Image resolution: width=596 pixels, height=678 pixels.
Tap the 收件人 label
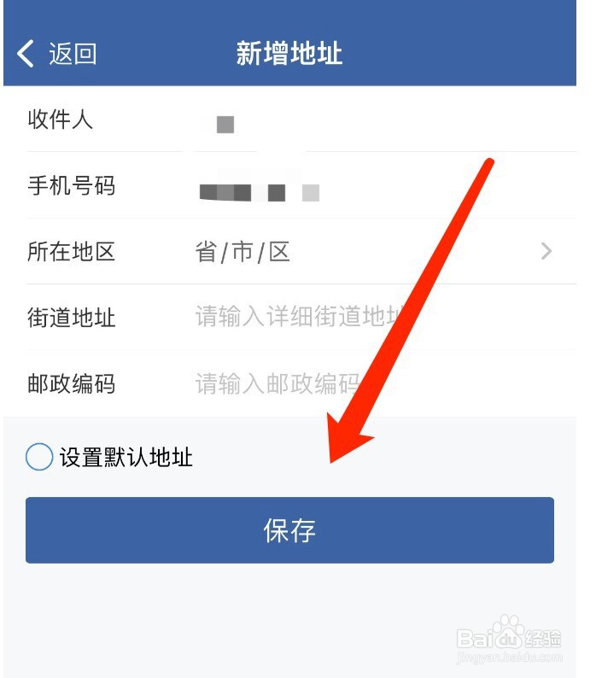60,119
